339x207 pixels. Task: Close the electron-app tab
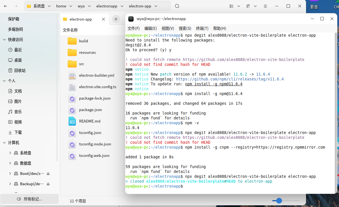(x=103, y=19)
